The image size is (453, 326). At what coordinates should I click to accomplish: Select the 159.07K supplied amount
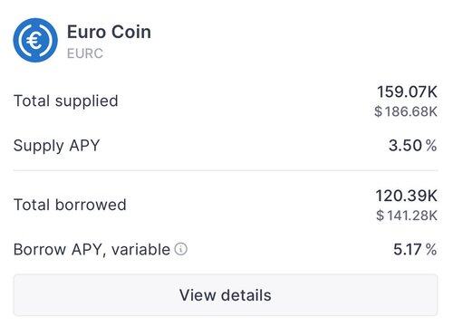[407, 91]
